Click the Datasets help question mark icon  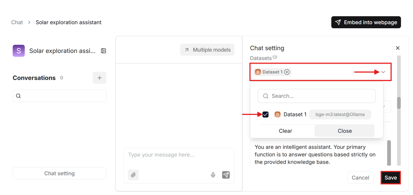pyautogui.click(x=275, y=57)
